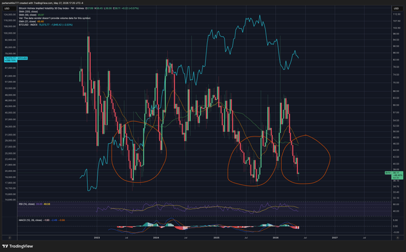
Task: Click the 124,000.00 level on the left price scale
Action: tap(10, 15)
